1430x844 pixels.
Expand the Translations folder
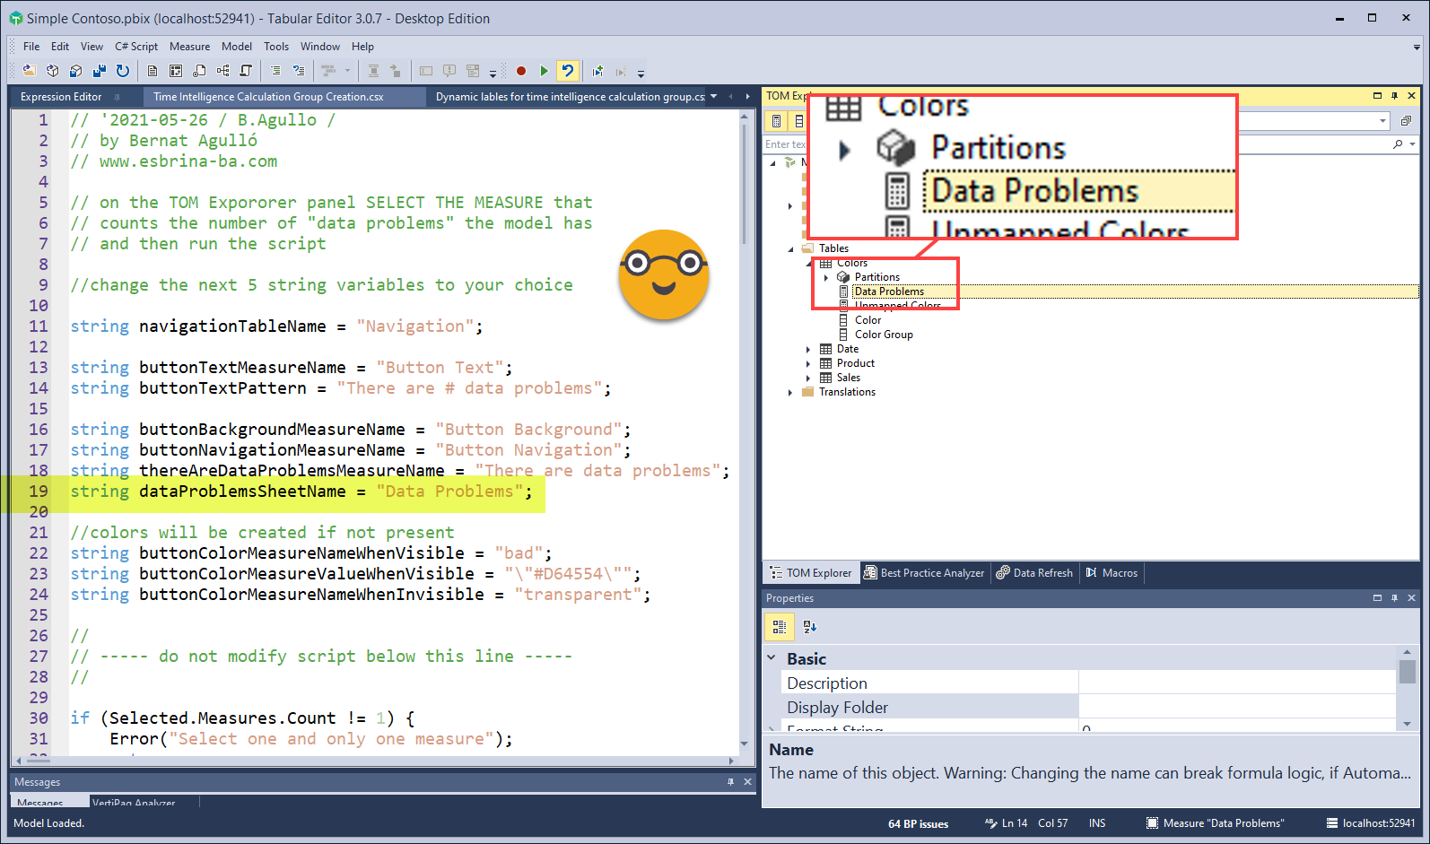pyautogui.click(x=790, y=392)
